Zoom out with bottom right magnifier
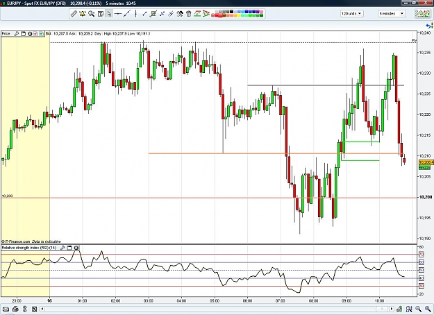The height and width of the screenshot is (315, 434). click(419, 309)
